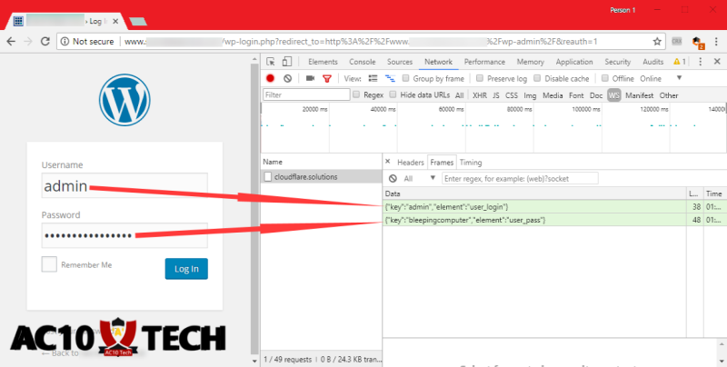This screenshot has height=367, width=727.
Task: Open the Security tab
Action: click(618, 62)
